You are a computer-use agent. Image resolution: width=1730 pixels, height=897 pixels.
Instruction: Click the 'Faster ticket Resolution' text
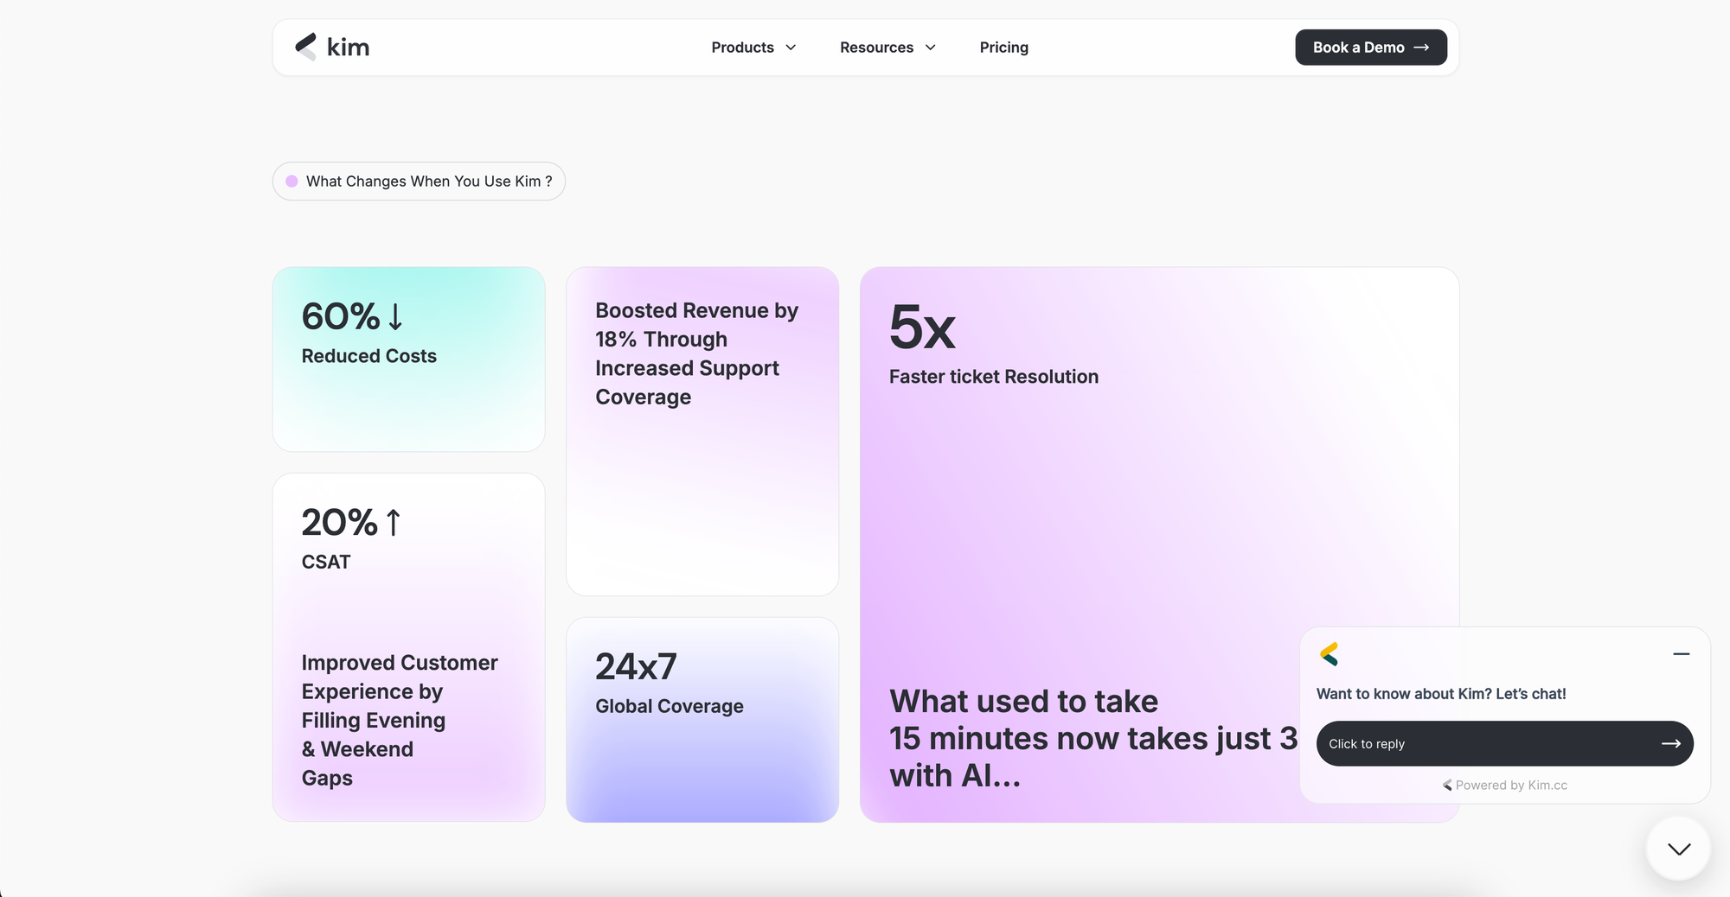click(994, 377)
